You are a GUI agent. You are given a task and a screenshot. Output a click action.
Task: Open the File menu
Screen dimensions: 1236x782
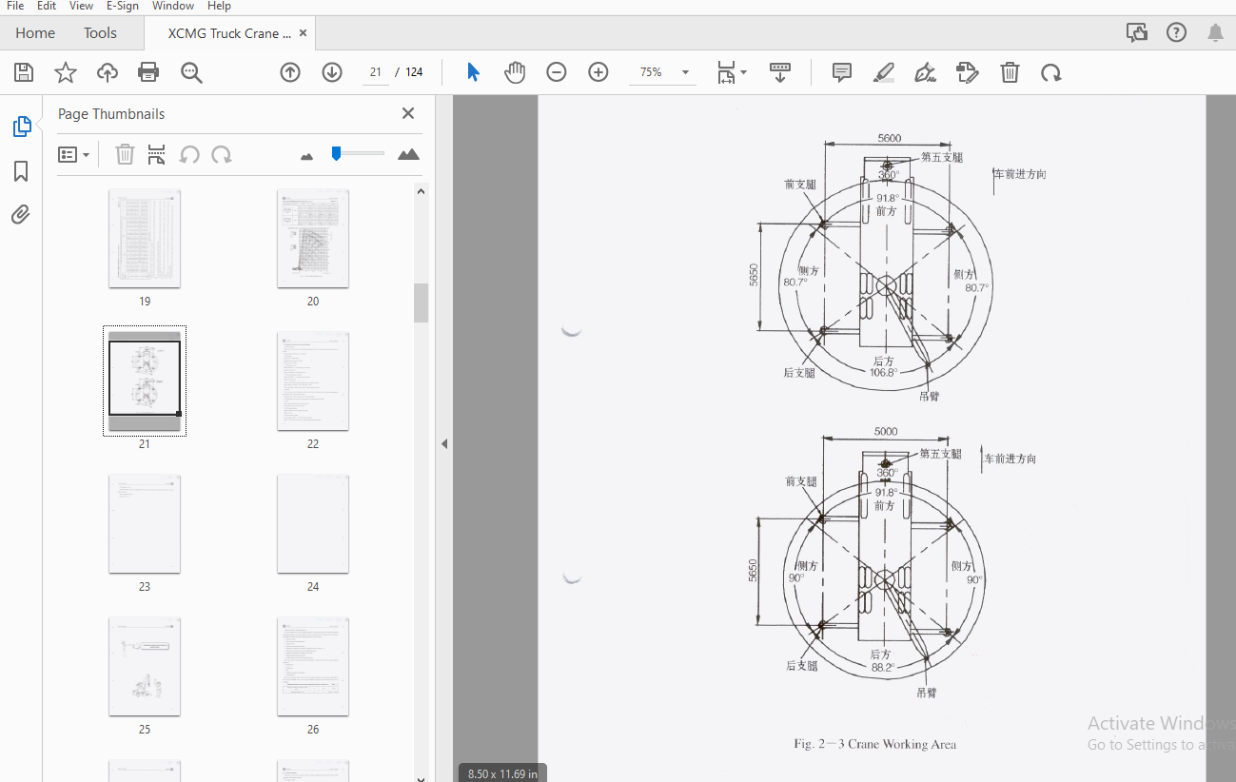coord(16,6)
